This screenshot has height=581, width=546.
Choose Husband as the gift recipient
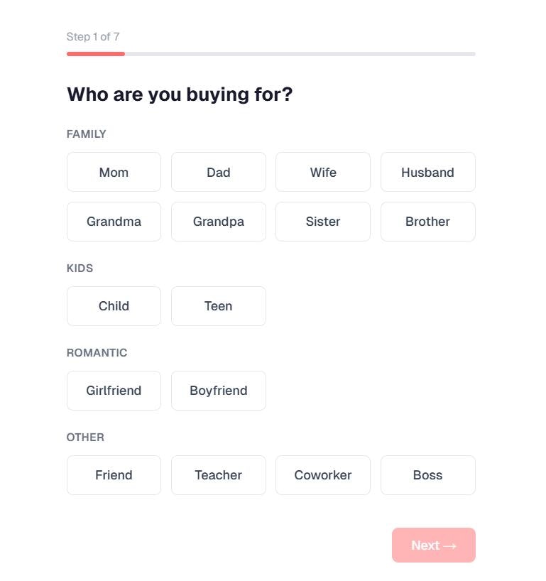[427, 172]
